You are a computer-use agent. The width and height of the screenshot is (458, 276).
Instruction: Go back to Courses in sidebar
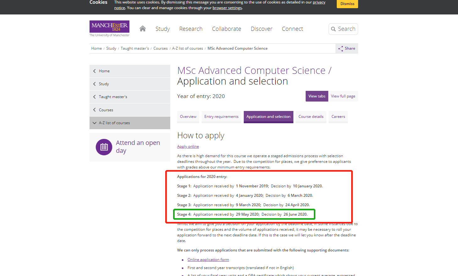point(106,110)
